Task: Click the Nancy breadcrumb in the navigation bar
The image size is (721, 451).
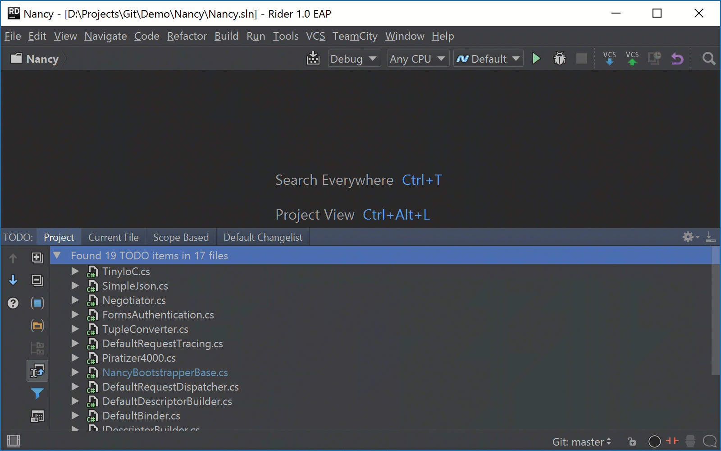Action: click(x=41, y=59)
